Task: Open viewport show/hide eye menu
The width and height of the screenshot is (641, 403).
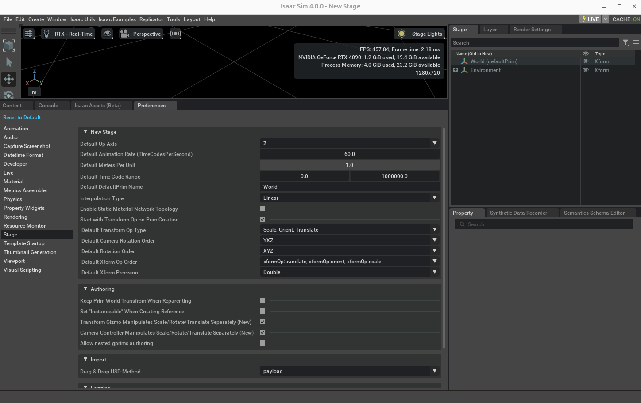Action: point(107,34)
